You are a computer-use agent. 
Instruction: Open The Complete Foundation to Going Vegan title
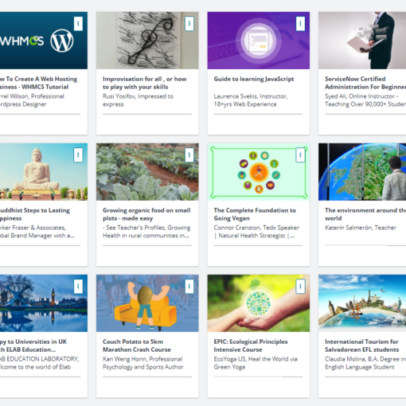[255, 214]
